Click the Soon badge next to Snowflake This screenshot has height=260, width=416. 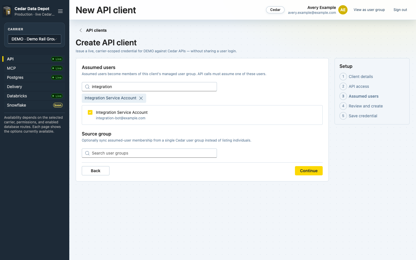58,105
